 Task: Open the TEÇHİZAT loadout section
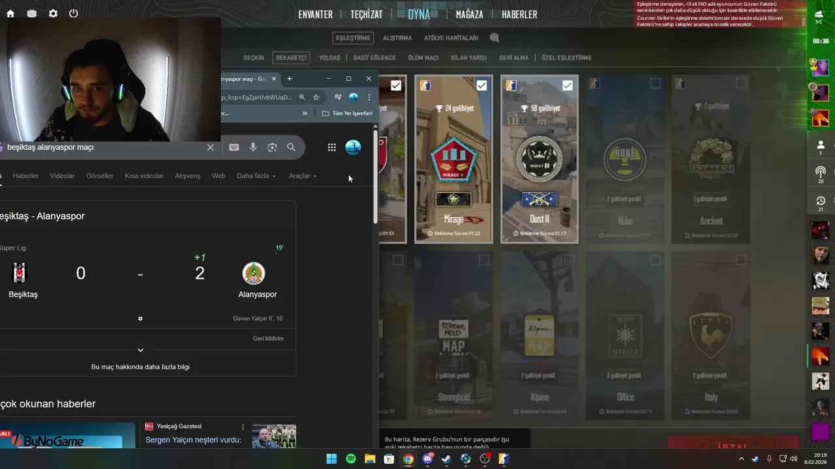coord(366,14)
